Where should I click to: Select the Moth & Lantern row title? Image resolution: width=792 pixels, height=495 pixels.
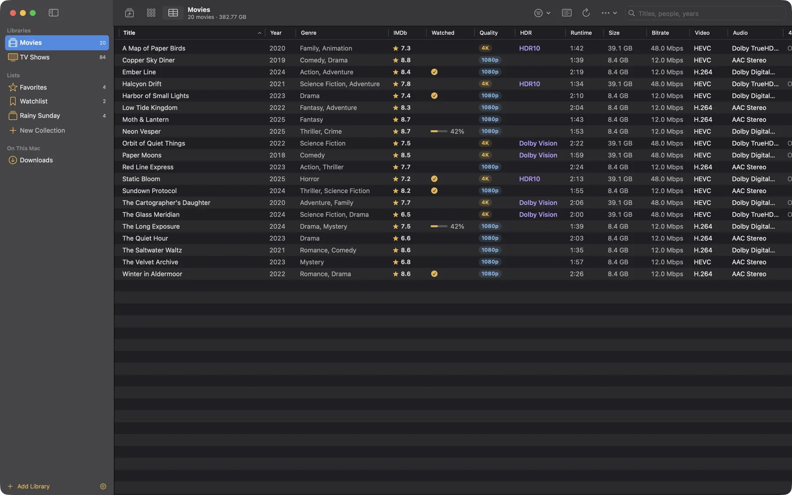point(145,120)
